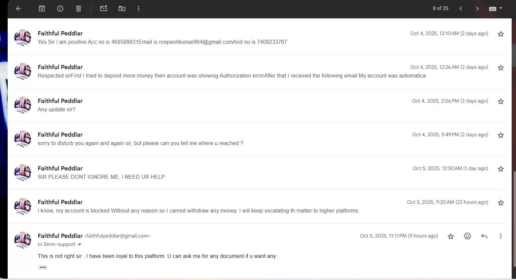The image size is (516, 280).
Task: Go back to inbox with back arrow
Action: [19, 9]
